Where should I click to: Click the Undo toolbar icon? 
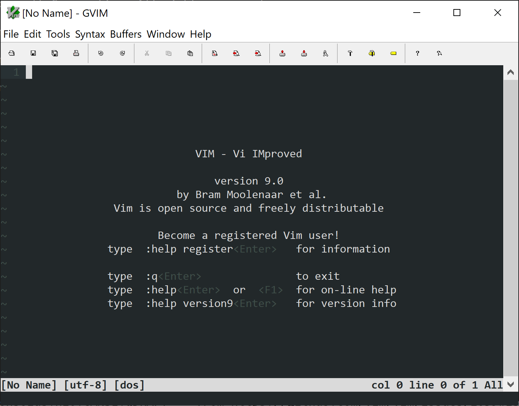tap(101, 53)
